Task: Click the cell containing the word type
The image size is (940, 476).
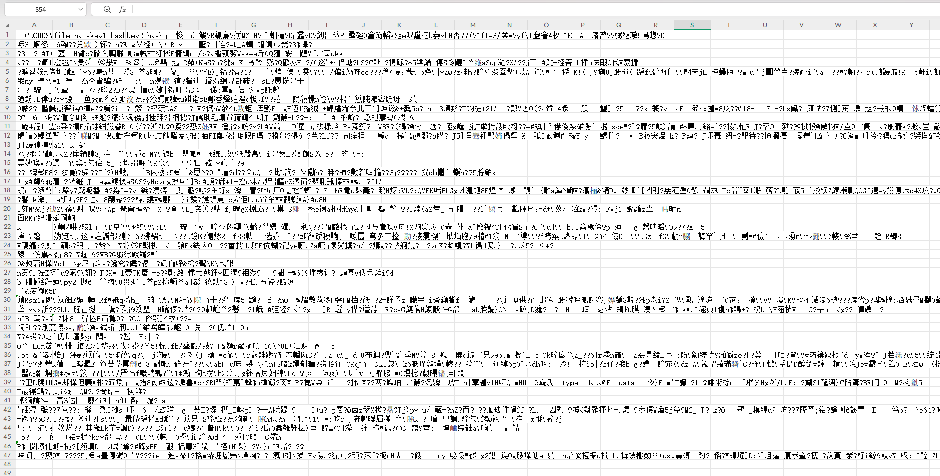Action: pos(570,383)
